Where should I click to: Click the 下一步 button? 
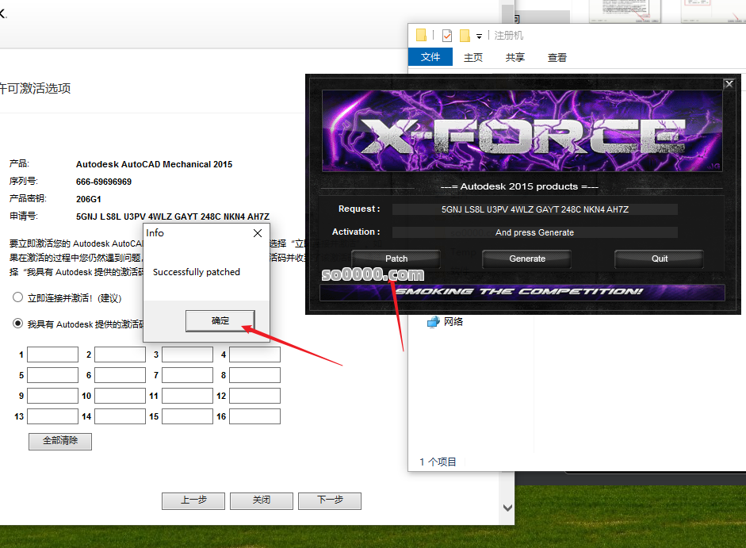point(329,500)
